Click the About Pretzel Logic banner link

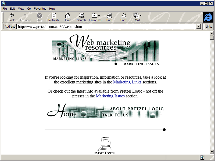(x=137, y=109)
